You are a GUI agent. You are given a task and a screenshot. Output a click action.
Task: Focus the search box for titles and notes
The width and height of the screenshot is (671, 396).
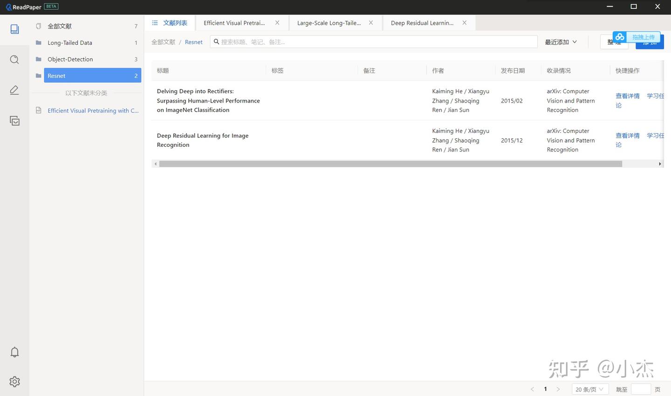click(374, 42)
